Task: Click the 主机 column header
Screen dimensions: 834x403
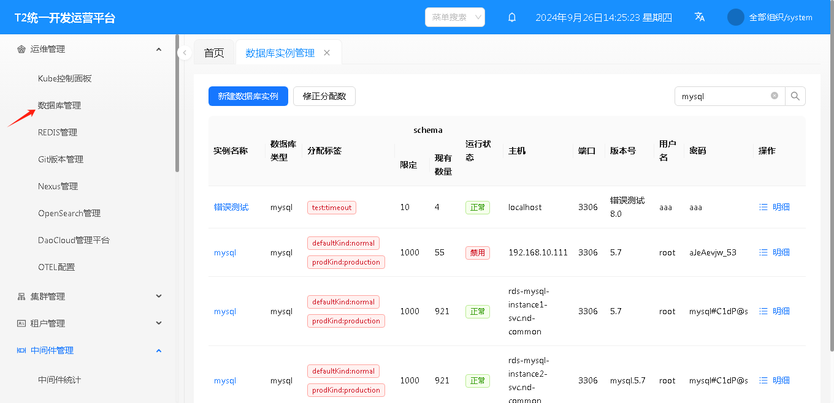Action: tap(517, 151)
